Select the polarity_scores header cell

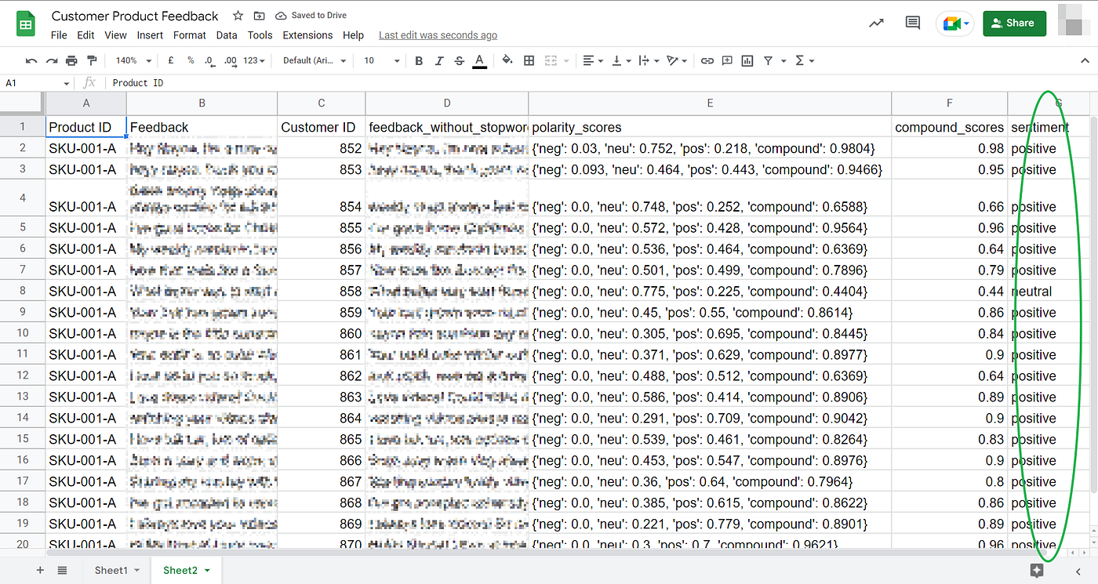pos(710,127)
